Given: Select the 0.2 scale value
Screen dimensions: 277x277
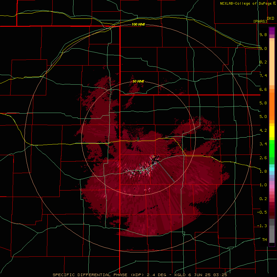Looking at the screenshot, I should [263, 199].
